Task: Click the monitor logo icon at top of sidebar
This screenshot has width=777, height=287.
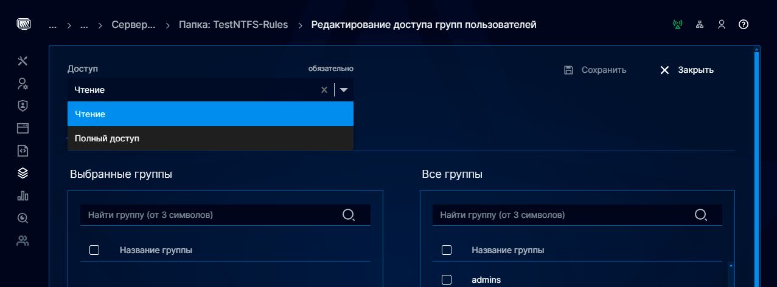Action: click(23, 25)
